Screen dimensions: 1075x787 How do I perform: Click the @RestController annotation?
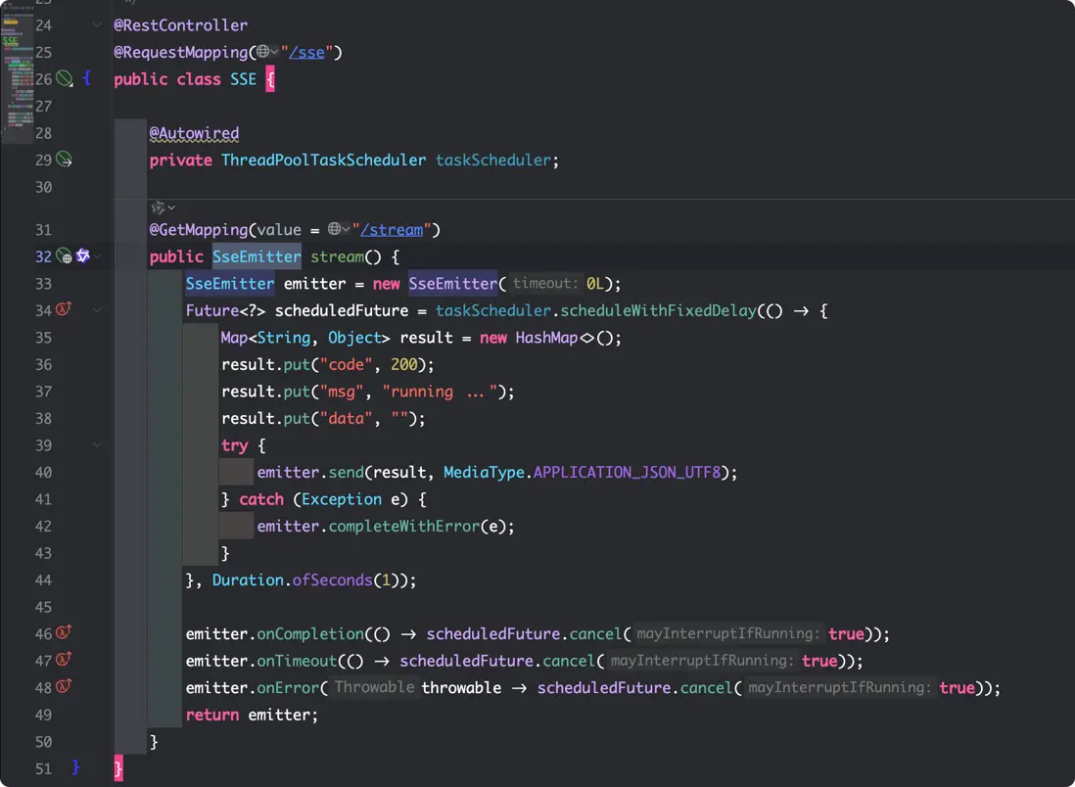pos(181,25)
